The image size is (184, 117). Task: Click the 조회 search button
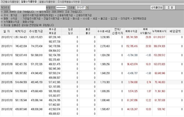click(x=170, y=8)
